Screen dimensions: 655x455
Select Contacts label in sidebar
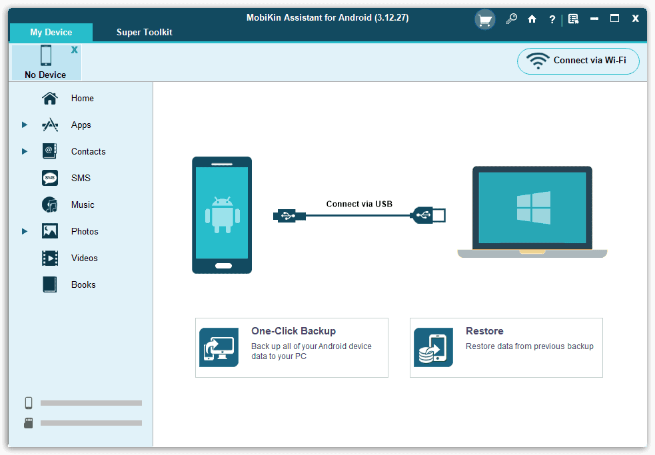[88, 152]
